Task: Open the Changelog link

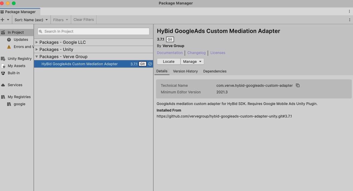Action: pyautogui.click(x=196, y=53)
